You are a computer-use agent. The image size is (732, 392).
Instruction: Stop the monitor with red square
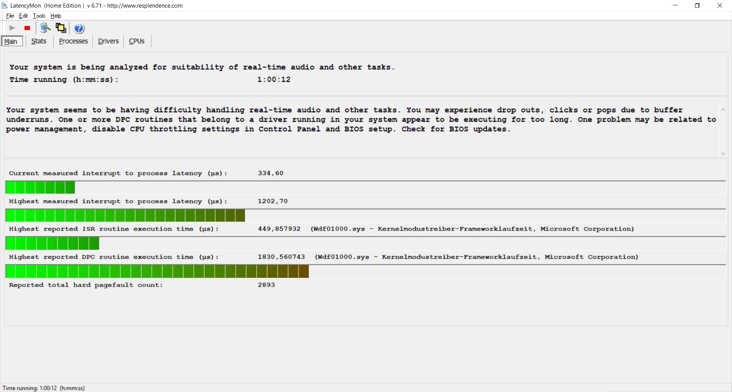(x=27, y=28)
